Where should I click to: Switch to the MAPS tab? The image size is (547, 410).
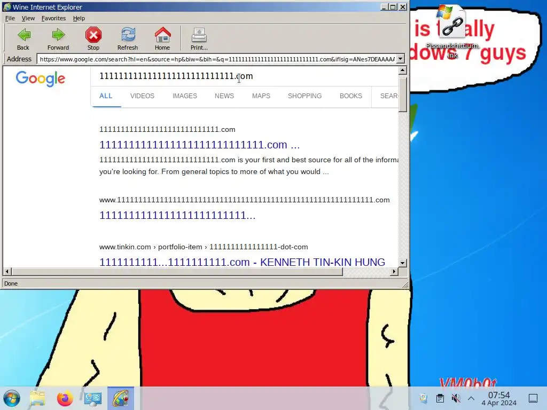click(x=261, y=96)
